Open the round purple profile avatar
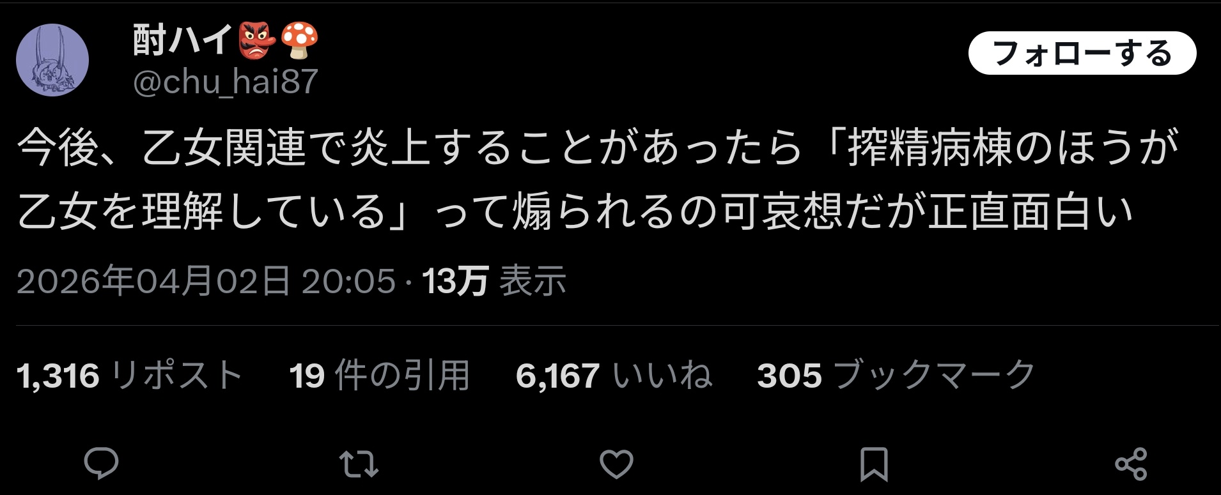 coord(52,60)
